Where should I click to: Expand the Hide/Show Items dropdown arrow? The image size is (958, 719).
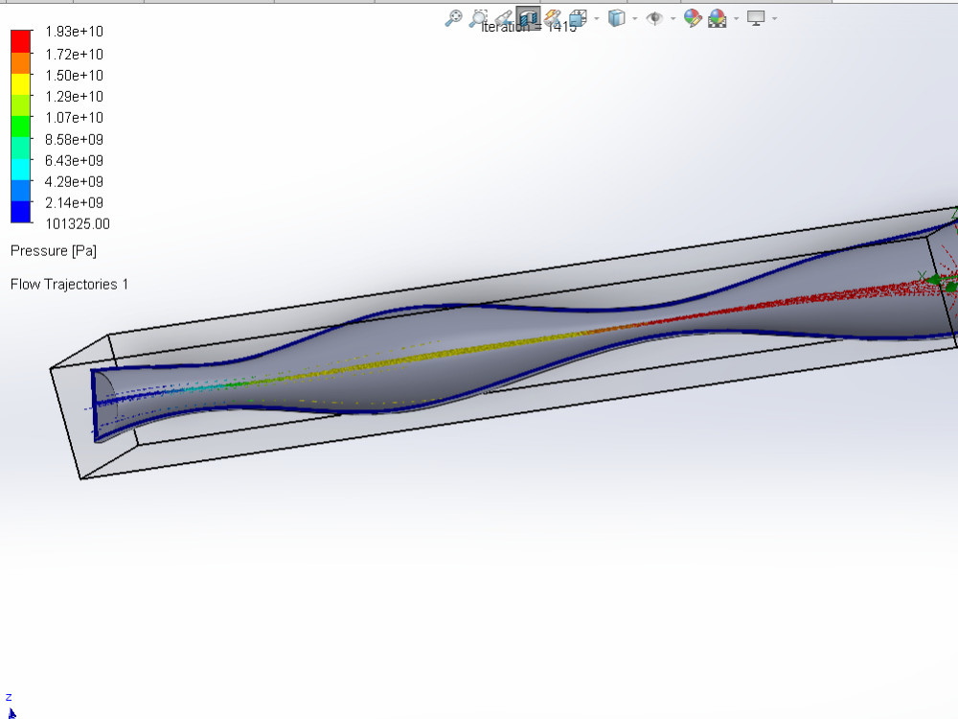click(672, 17)
